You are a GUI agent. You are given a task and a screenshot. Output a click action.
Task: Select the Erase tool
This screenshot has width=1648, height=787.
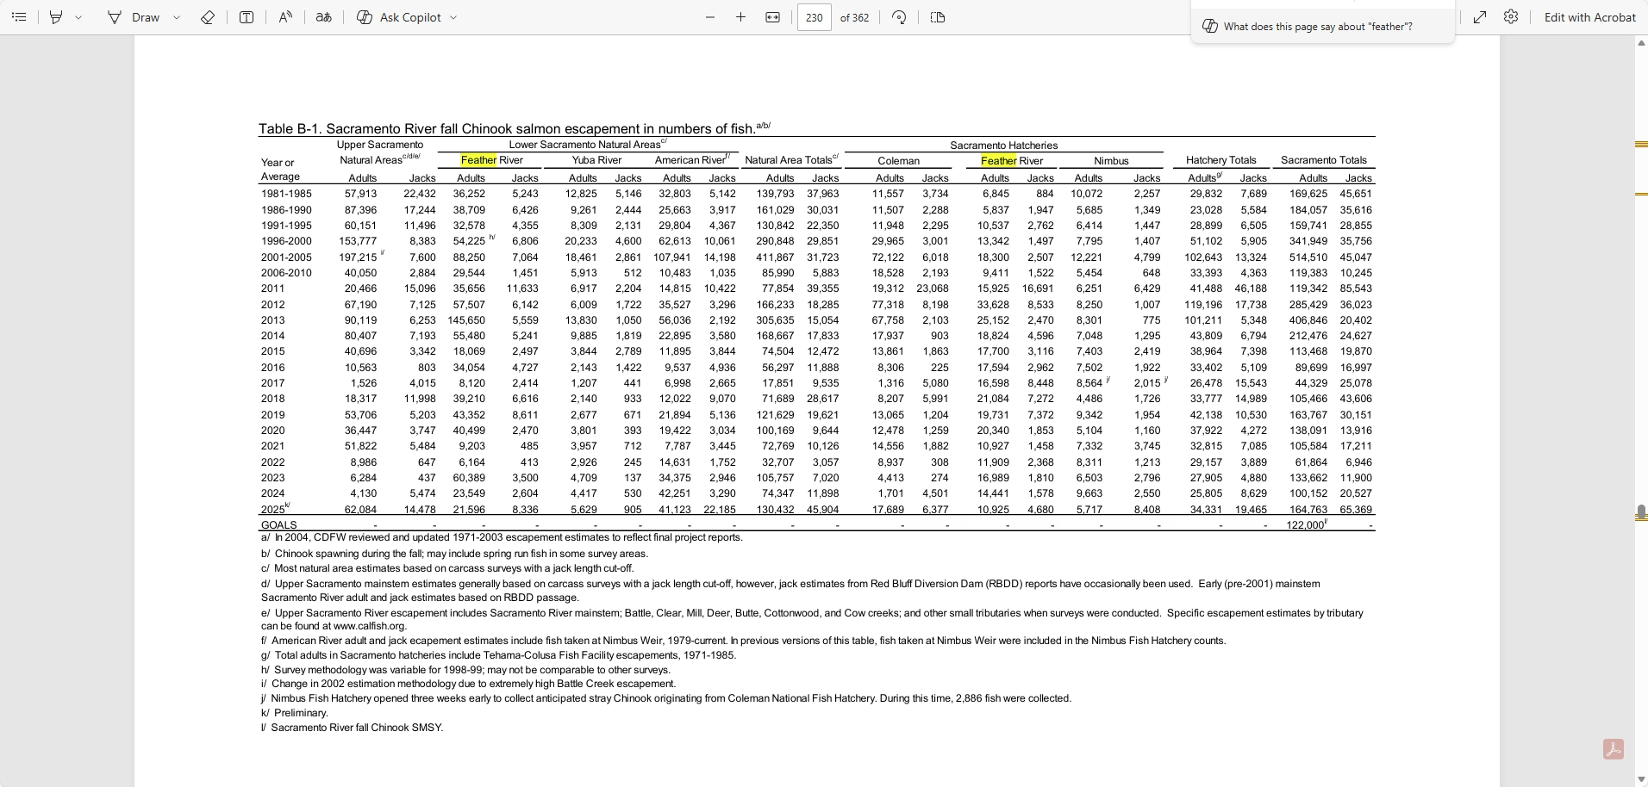coord(208,17)
